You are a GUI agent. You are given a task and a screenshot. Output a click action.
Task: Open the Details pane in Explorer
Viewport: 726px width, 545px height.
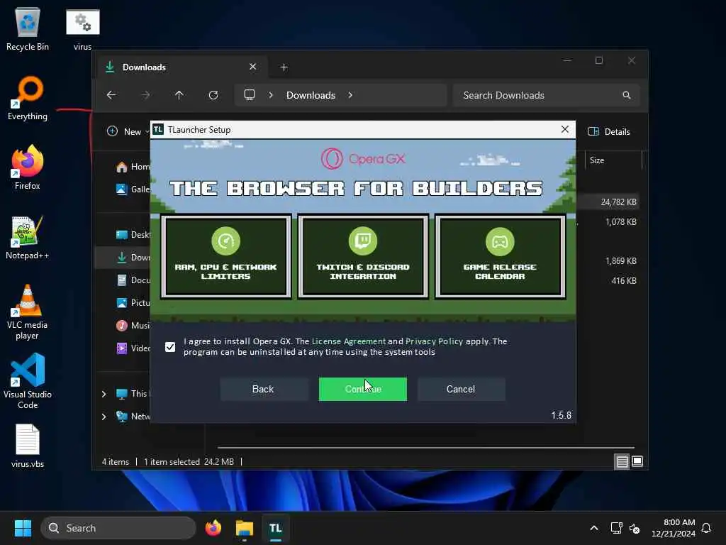[x=609, y=131]
